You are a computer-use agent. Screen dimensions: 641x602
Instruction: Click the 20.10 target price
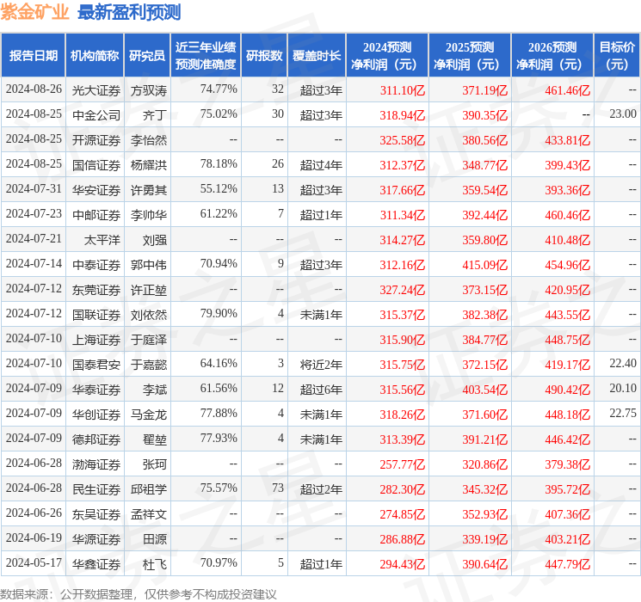(x=623, y=388)
